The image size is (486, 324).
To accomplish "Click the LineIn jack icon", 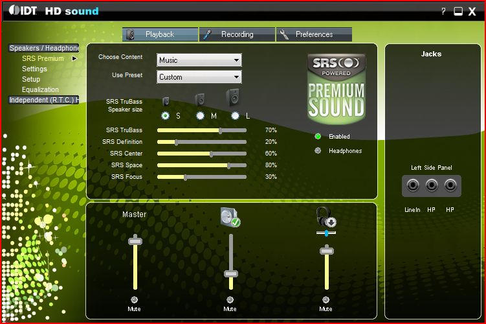I will [x=412, y=185].
